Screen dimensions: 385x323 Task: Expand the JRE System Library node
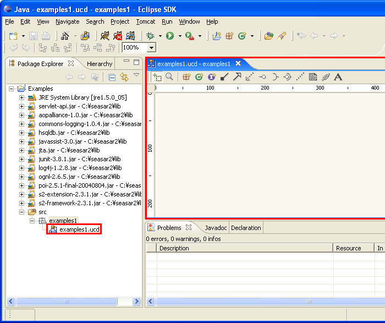(x=22, y=97)
